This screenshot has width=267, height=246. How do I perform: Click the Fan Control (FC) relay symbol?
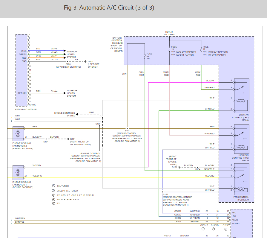tap(242, 178)
